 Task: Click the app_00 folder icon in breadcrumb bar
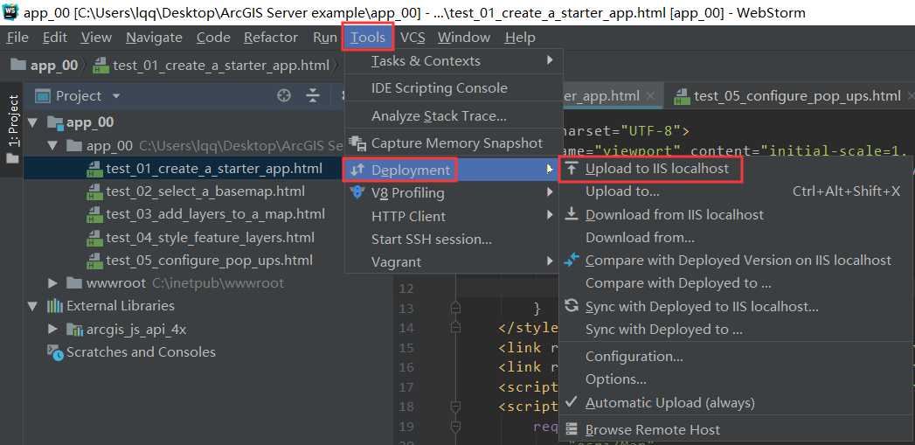click(x=18, y=65)
